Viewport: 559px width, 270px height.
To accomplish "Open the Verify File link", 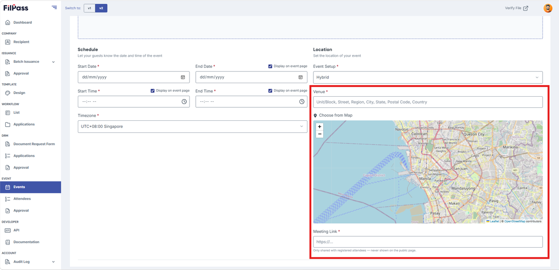I will pos(517,8).
